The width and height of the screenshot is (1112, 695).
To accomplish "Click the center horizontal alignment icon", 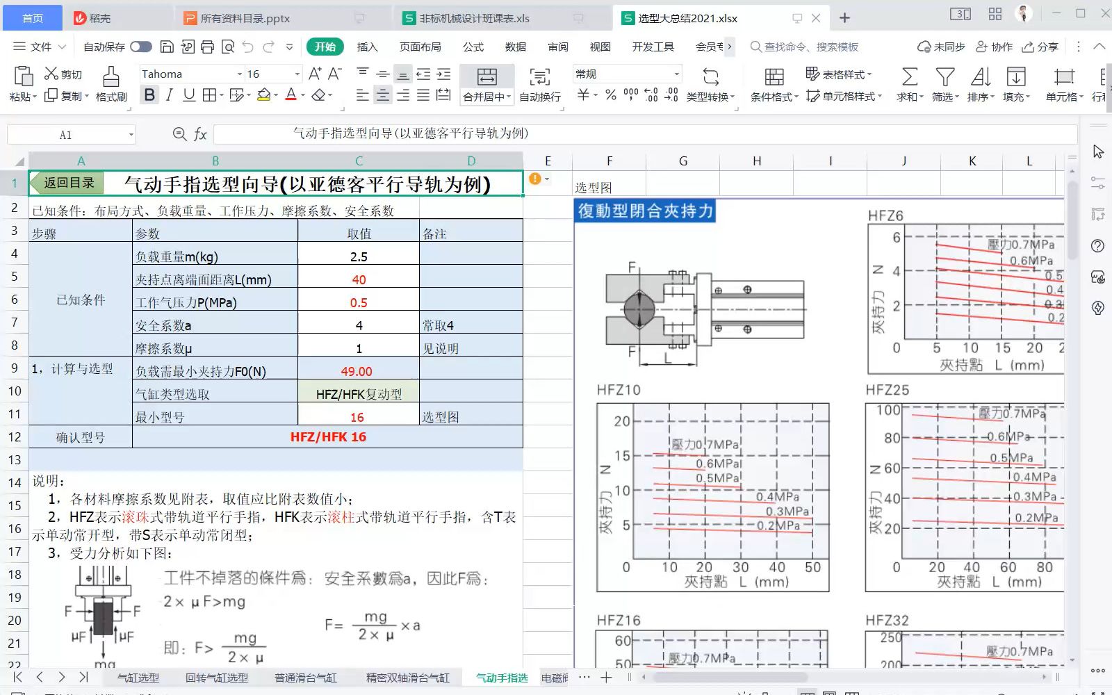I will coord(382,95).
